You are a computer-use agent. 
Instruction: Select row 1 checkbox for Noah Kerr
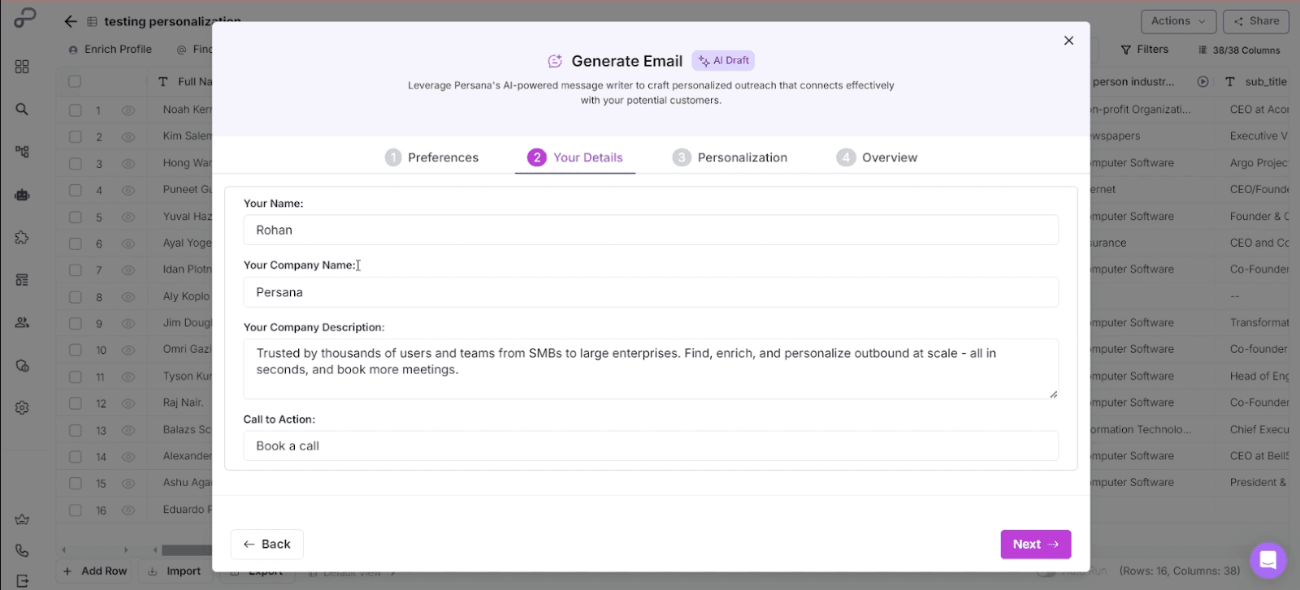[x=75, y=110]
